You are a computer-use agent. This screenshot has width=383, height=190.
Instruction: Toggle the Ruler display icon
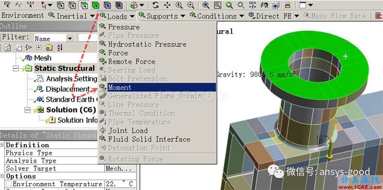coord(288,5)
